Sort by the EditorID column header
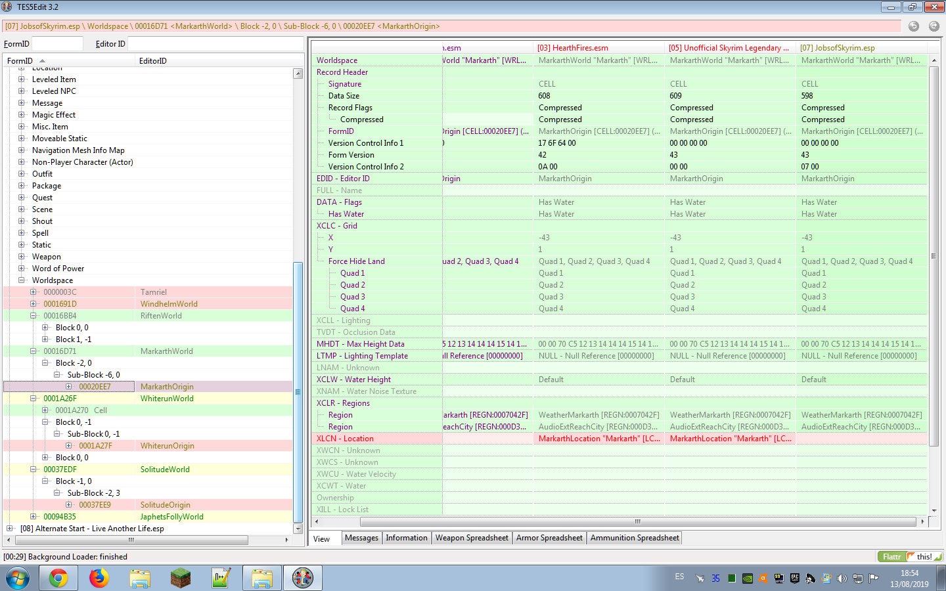Image resolution: width=946 pixels, height=591 pixels. pyautogui.click(x=214, y=61)
